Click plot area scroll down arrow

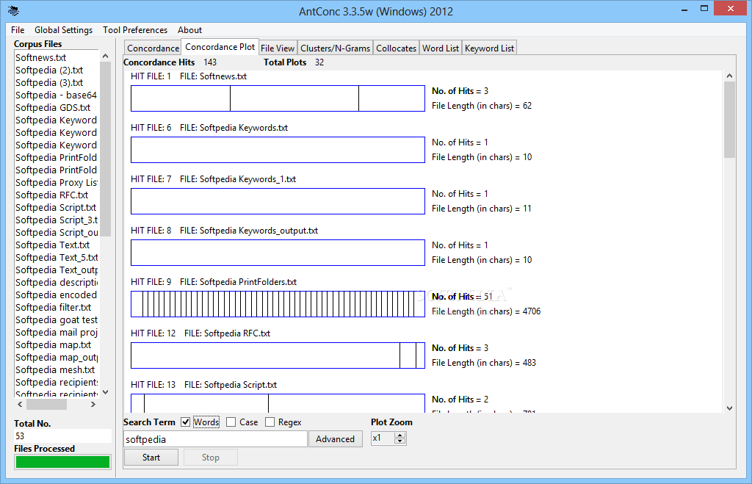(x=729, y=408)
